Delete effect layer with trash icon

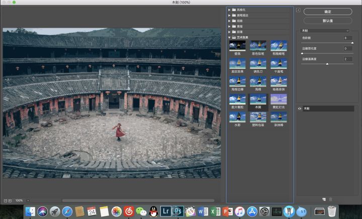coord(330,199)
